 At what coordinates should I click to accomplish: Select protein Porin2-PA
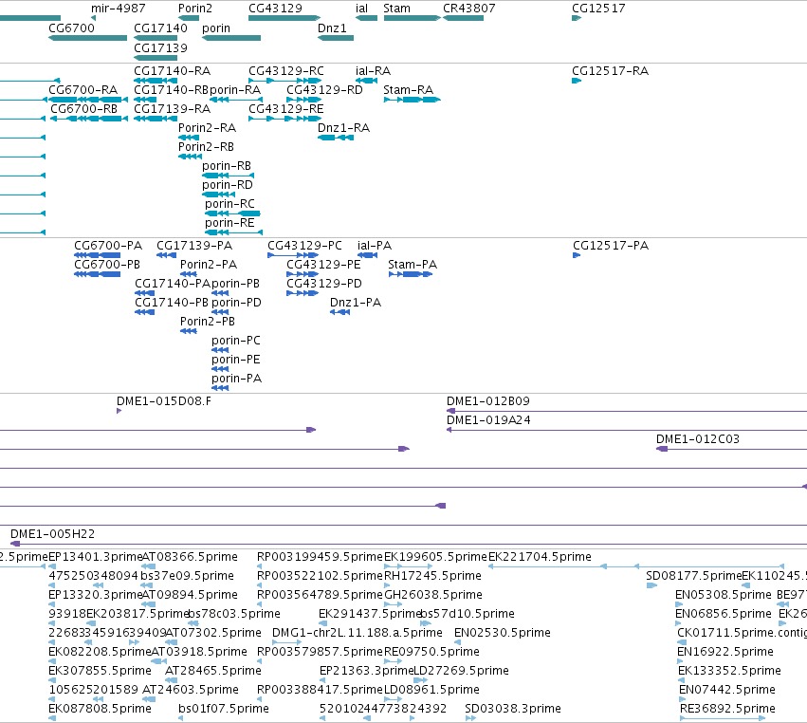[x=189, y=274]
